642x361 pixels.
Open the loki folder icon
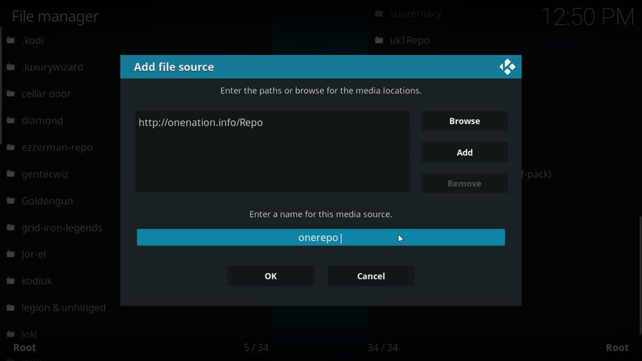pos(11,334)
